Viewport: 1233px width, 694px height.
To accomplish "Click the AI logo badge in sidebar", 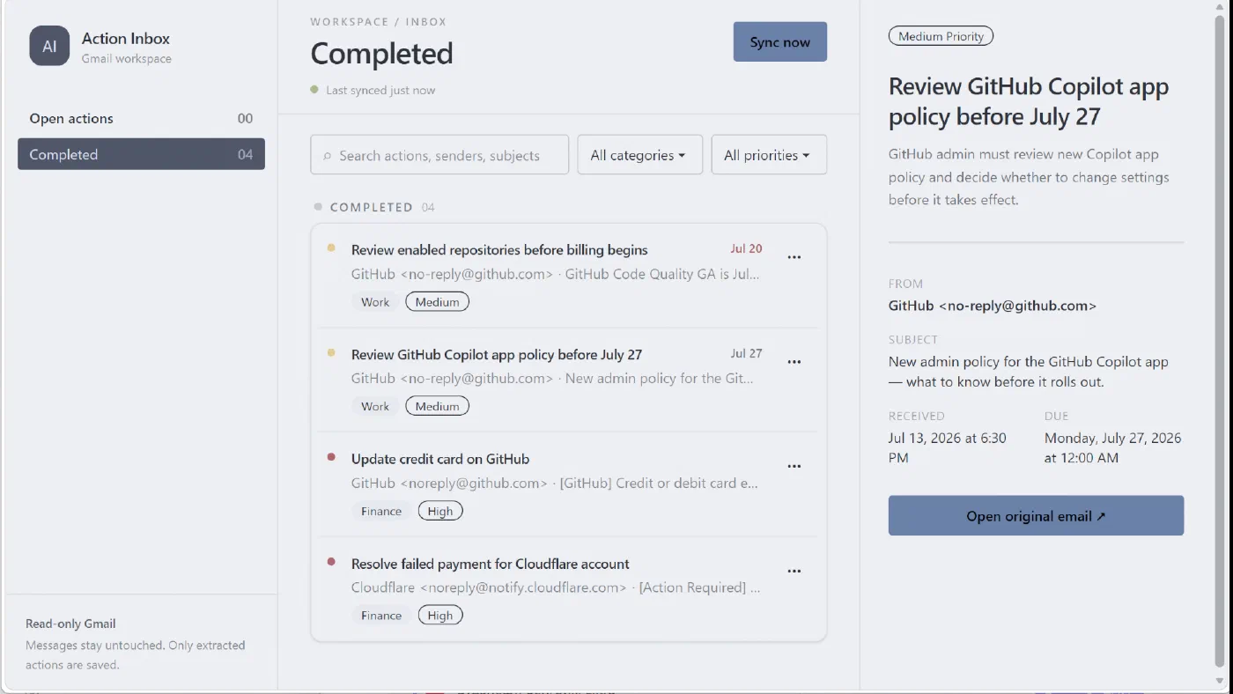I will click(x=49, y=46).
